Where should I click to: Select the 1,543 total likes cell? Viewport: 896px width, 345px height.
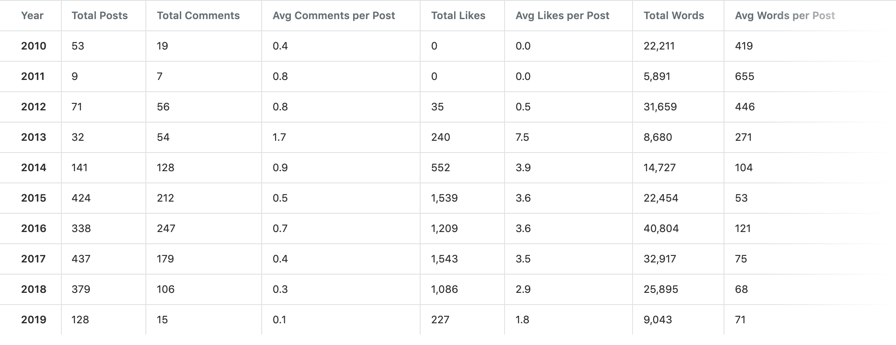pyautogui.click(x=444, y=259)
